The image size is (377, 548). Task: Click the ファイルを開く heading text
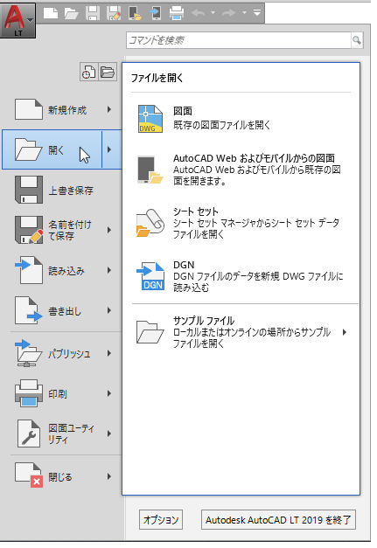click(x=157, y=78)
